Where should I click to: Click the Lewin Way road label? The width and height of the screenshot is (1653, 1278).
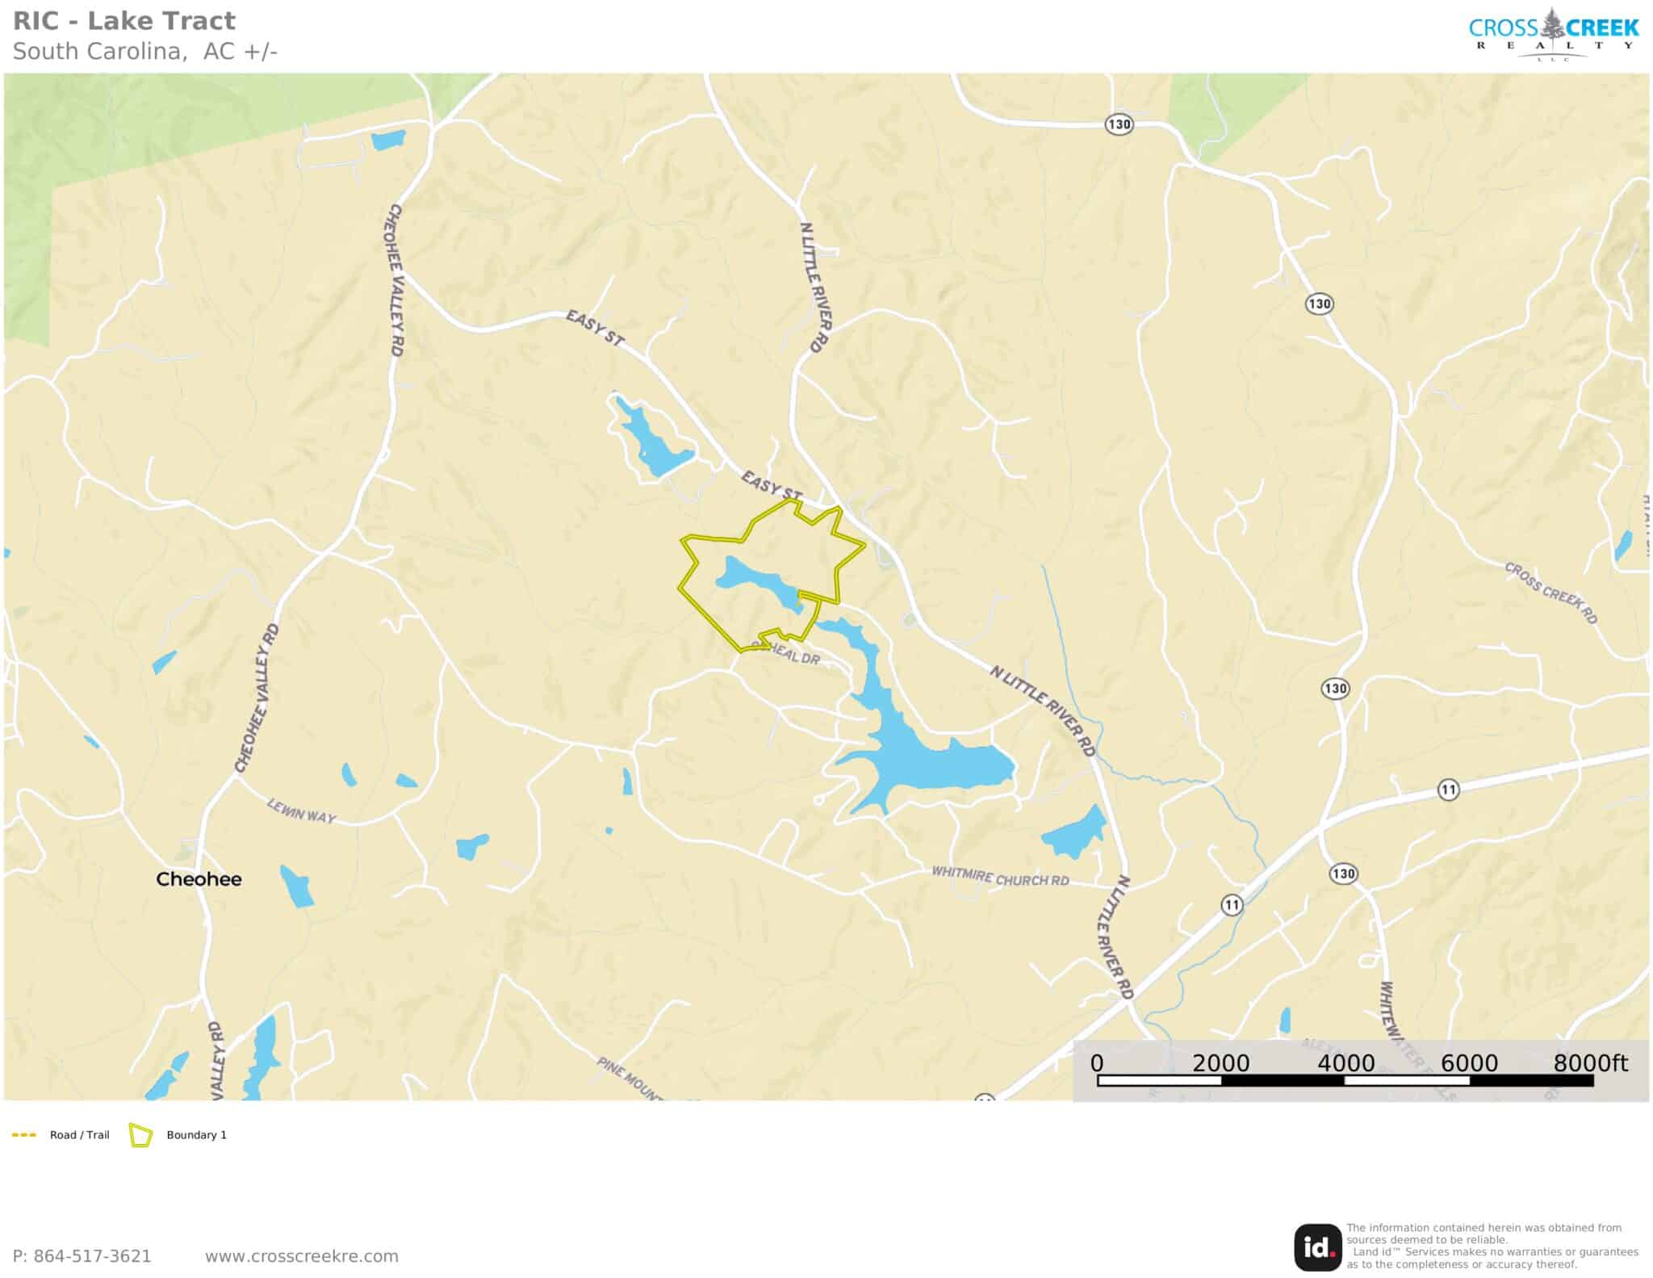[x=301, y=811]
